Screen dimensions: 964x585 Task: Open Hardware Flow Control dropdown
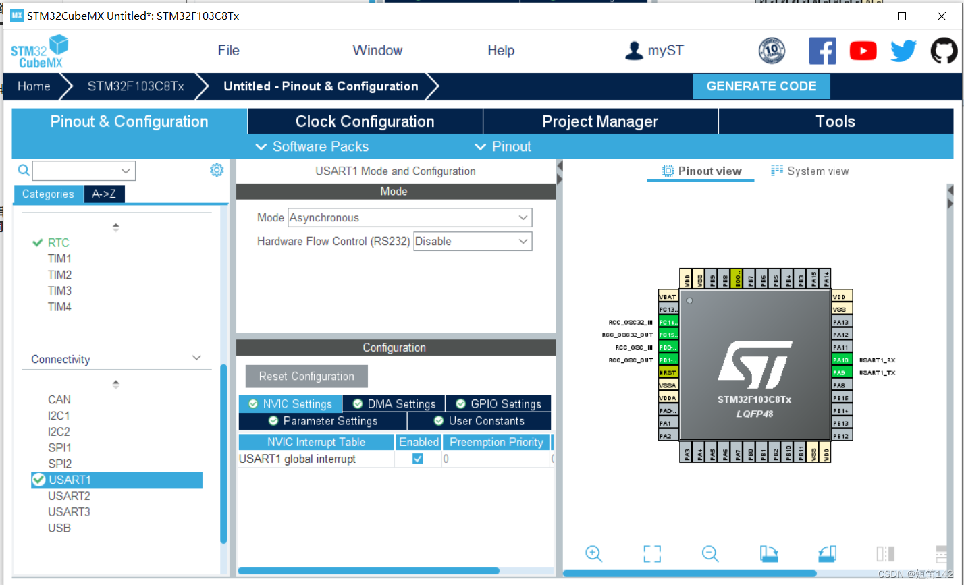click(x=473, y=241)
